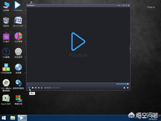Open 分区管理 partition manager icon

18,38
